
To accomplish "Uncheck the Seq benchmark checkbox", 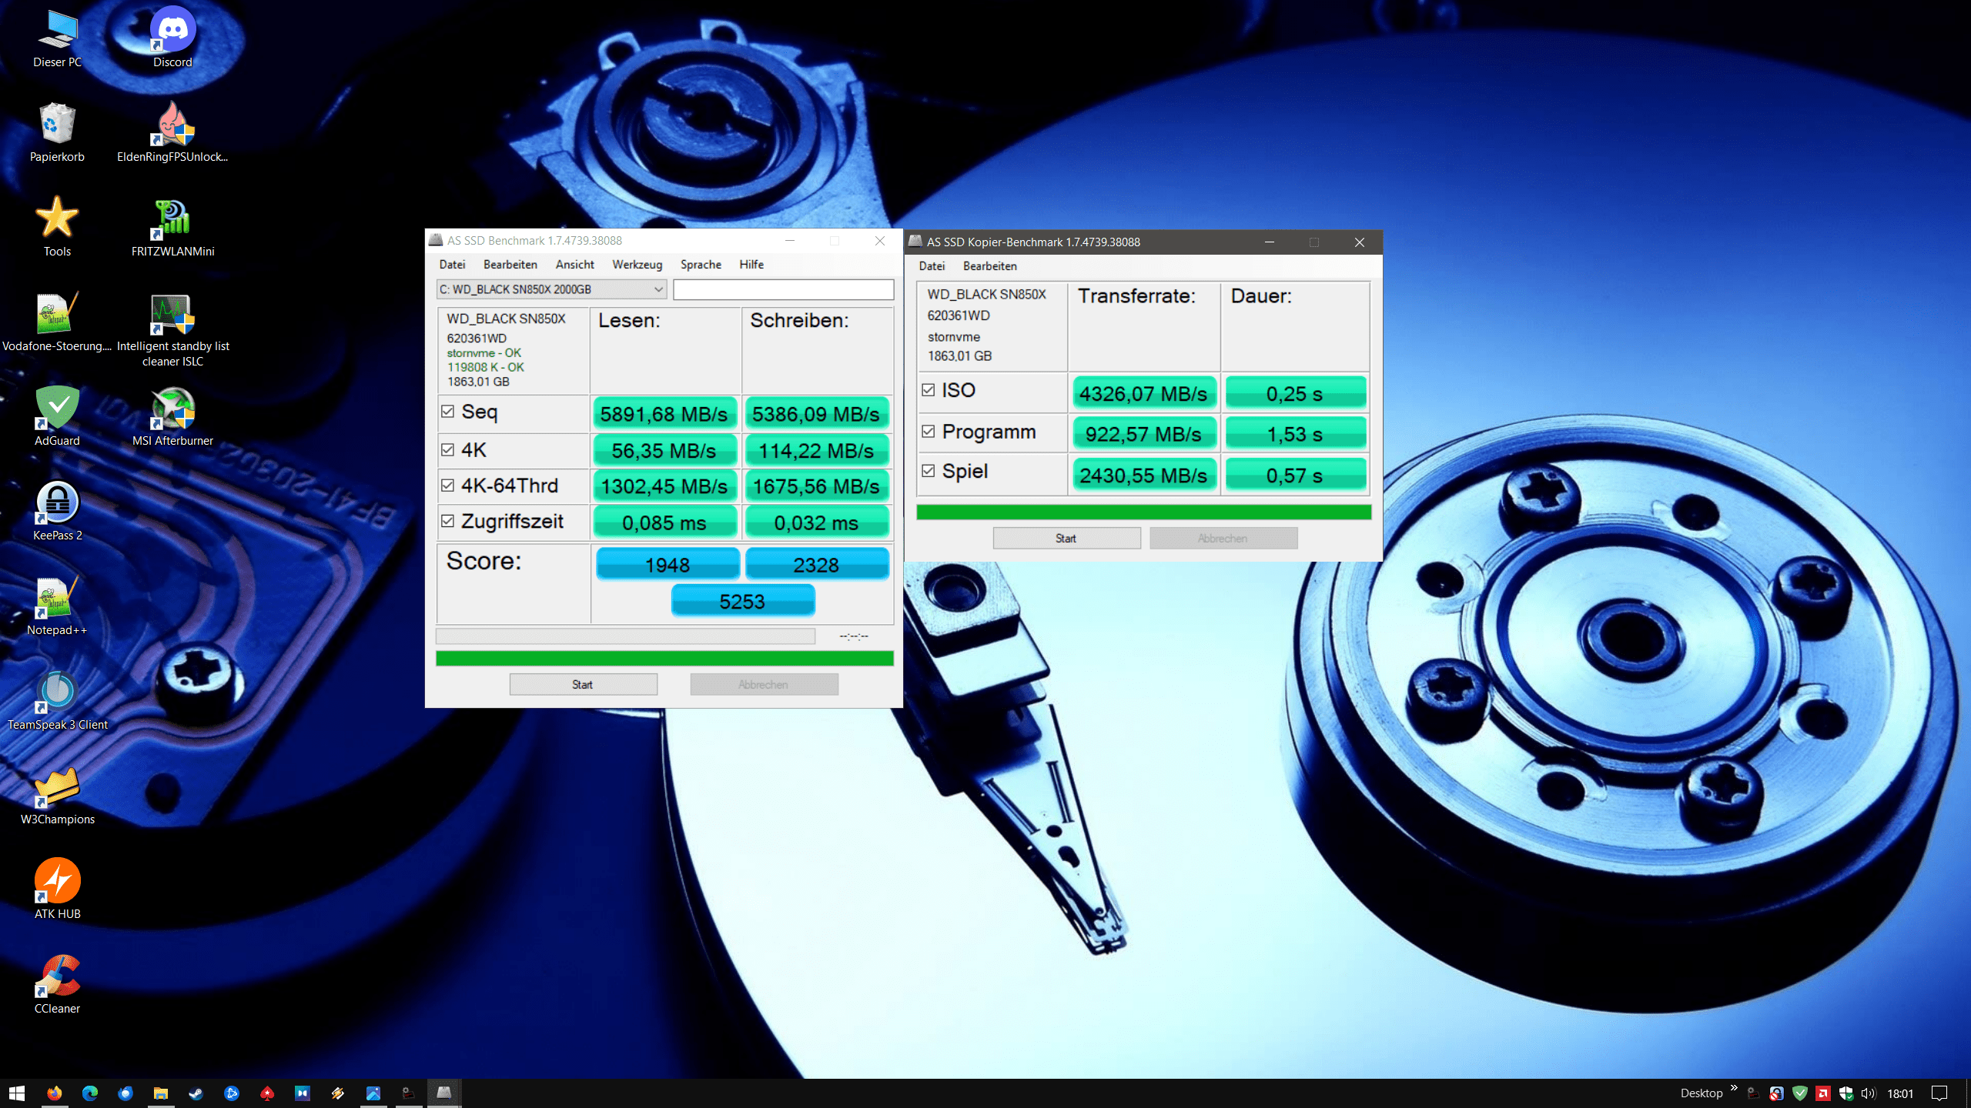I will [447, 412].
